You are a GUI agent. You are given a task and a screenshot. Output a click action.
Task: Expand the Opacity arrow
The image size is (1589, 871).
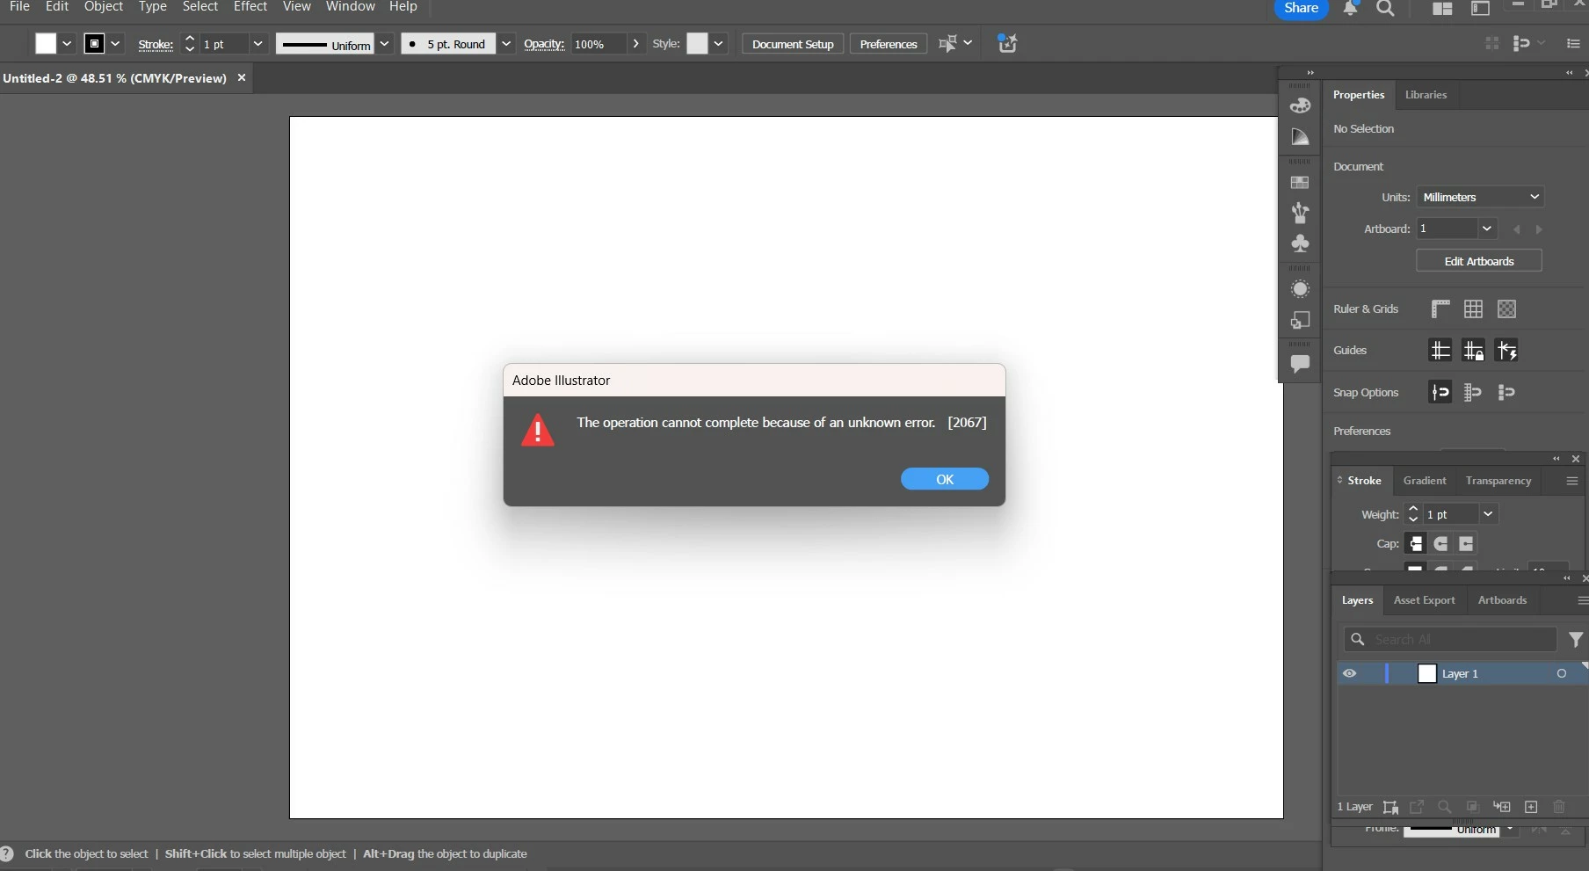[635, 44]
